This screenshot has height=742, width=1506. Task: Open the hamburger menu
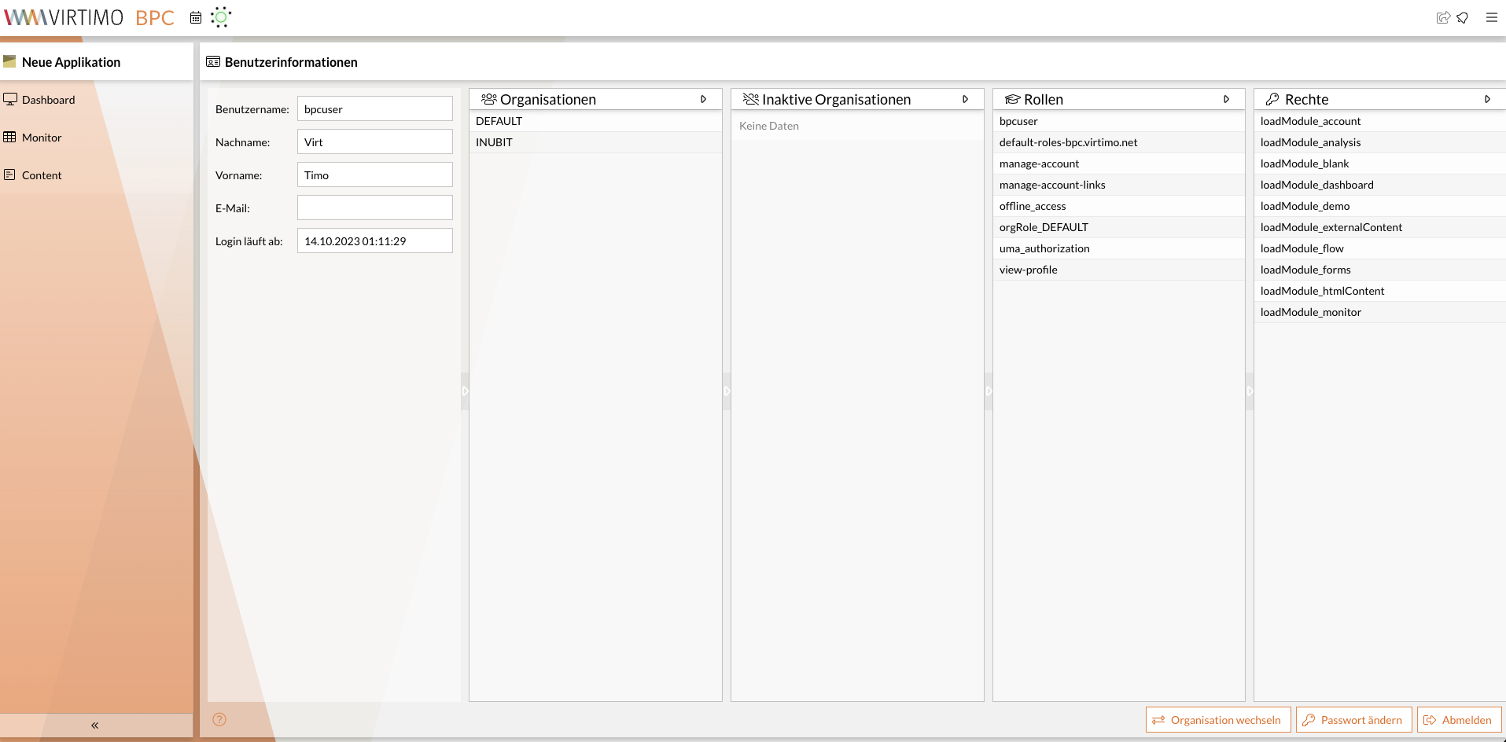[x=1491, y=17]
